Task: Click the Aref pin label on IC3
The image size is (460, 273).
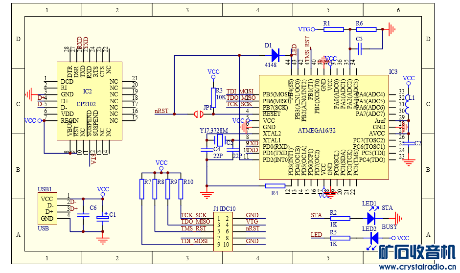Action: point(380,120)
